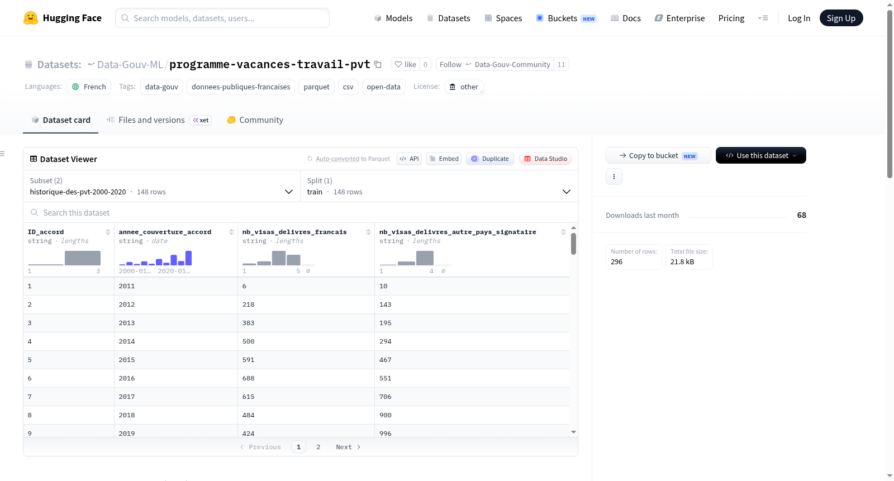
Task: Go to Models in top navigation
Action: pos(393,18)
